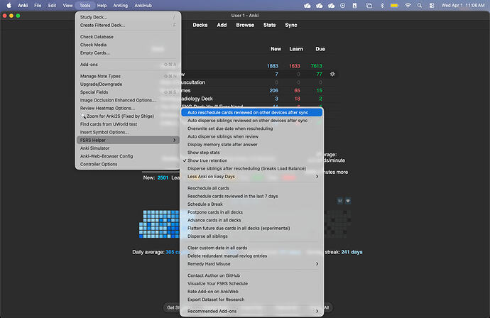
Task: Choose Schedule a Break
Action: pos(252,204)
